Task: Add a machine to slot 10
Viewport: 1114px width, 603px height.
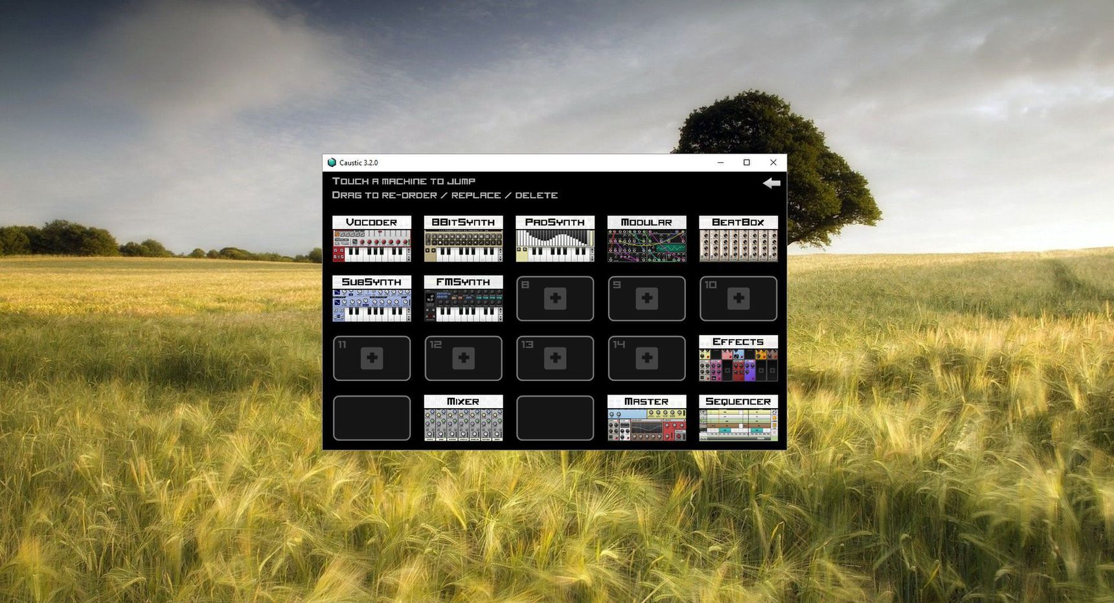Action: (738, 298)
